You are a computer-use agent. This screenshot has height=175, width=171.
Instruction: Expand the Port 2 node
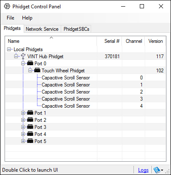click(x=23, y=120)
